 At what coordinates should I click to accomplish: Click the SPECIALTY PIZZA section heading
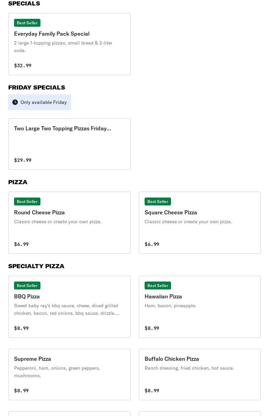[x=36, y=266]
